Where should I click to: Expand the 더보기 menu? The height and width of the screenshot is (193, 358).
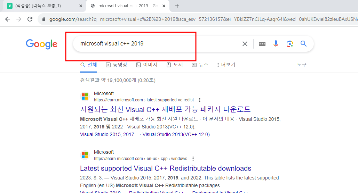point(226,65)
